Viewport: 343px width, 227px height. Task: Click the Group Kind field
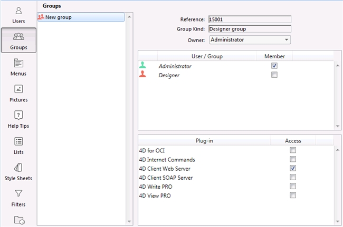pyautogui.click(x=250, y=29)
